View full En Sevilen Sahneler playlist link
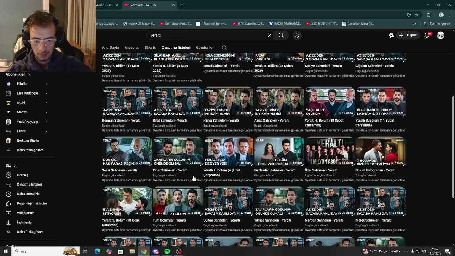455x256 pixels. tap(278, 180)
